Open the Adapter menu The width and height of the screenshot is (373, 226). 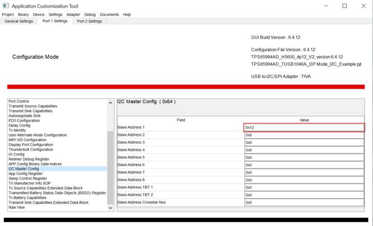coord(73,14)
